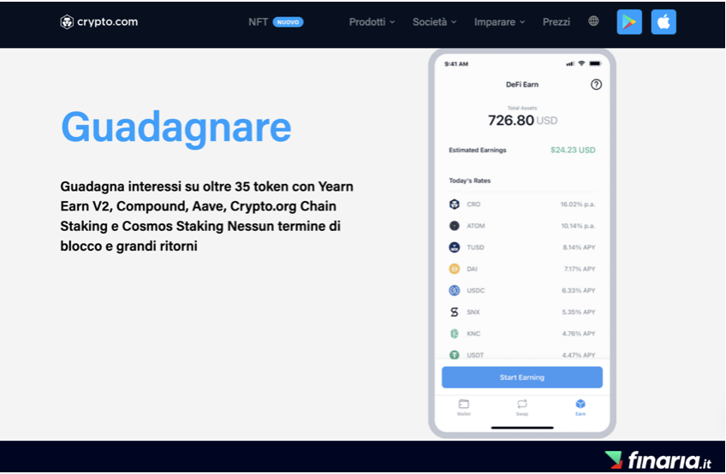This screenshot has height=474, width=726.
Task: Tap the TUSD coin icon
Action: point(455,247)
